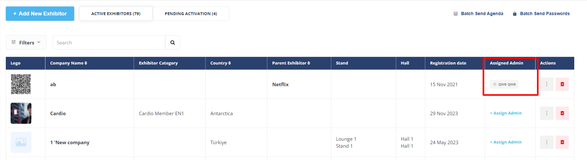The width and height of the screenshot is (587, 160).
Task: Open three-dot actions menu for 'ab'
Action: pos(547,84)
